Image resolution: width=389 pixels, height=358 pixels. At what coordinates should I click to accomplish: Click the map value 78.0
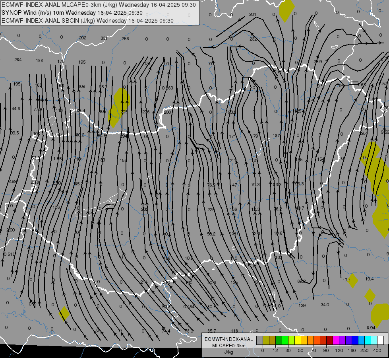click(189, 331)
